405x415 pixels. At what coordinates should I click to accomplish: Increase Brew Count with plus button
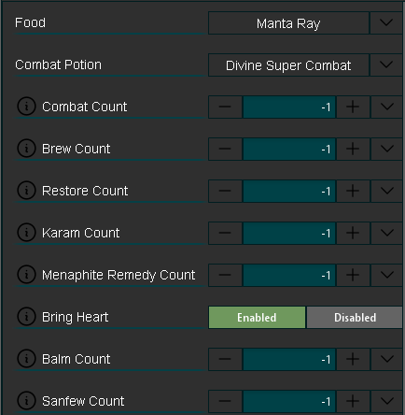click(x=353, y=149)
